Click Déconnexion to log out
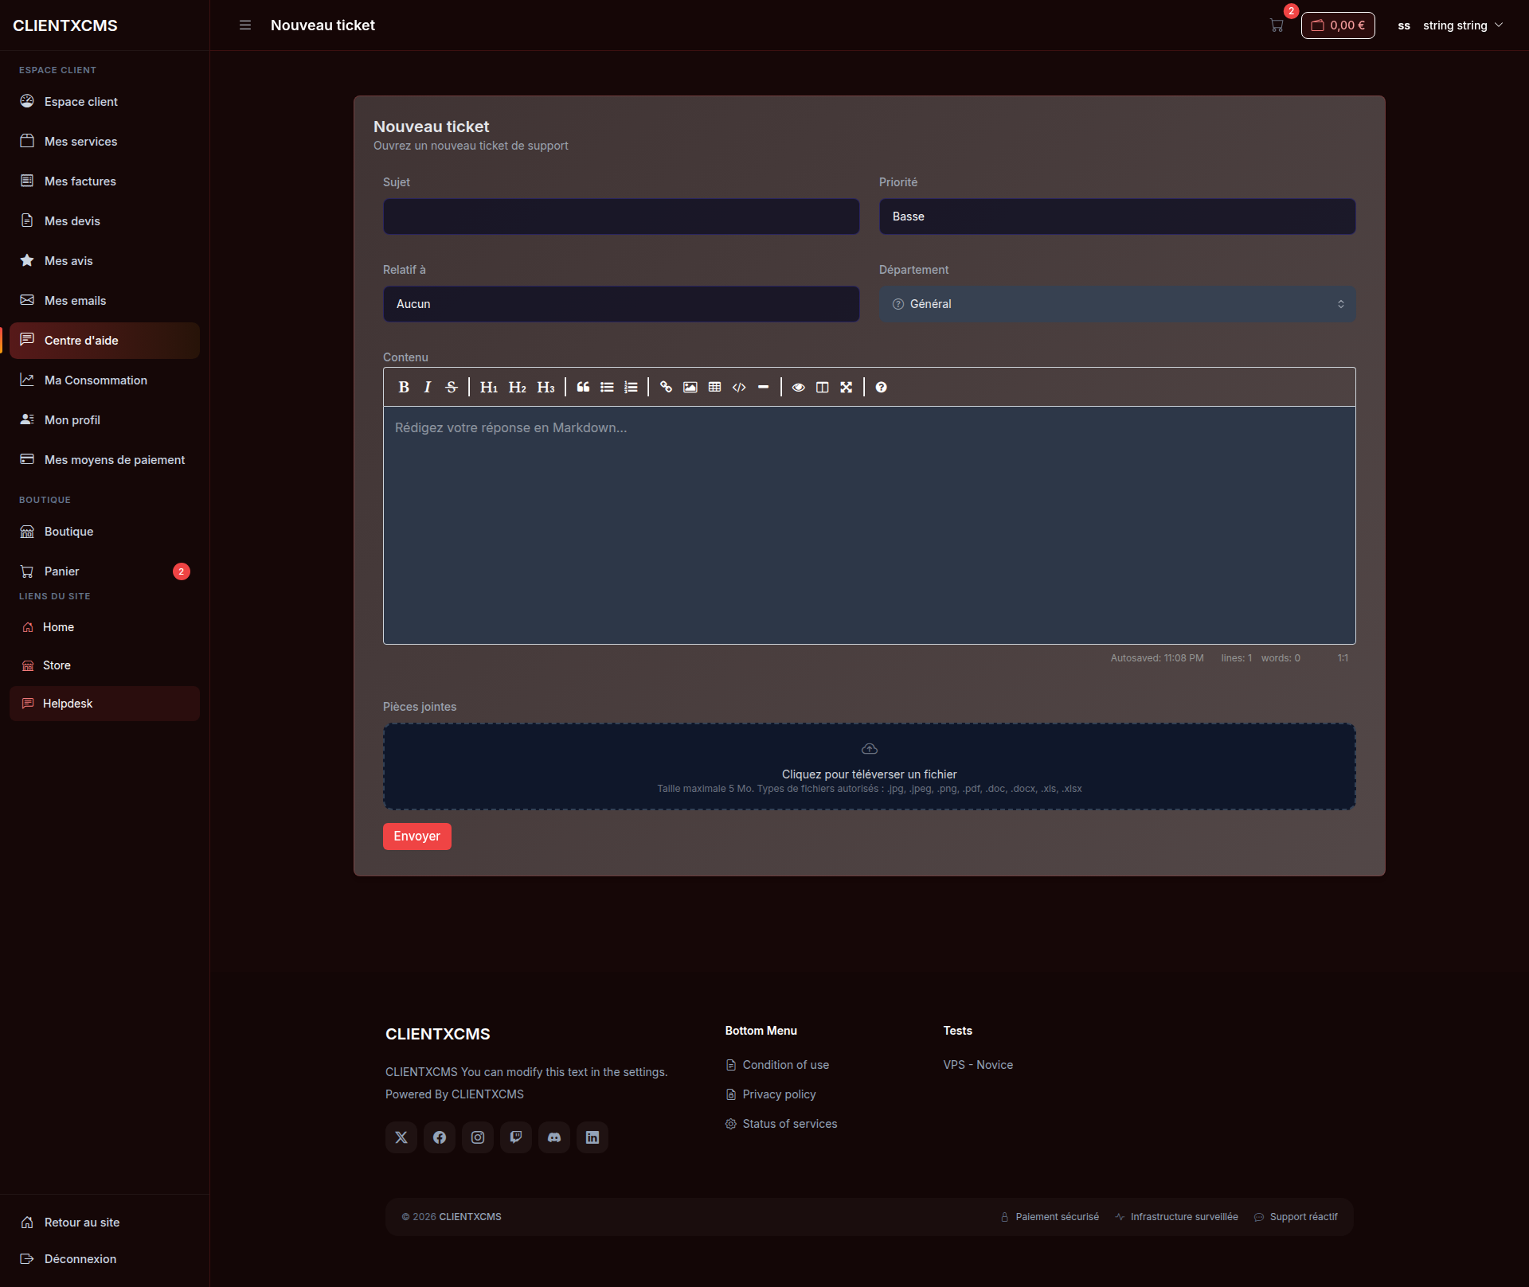The width and height of the screenshot is (1529, 1287). pos(104,1259)
